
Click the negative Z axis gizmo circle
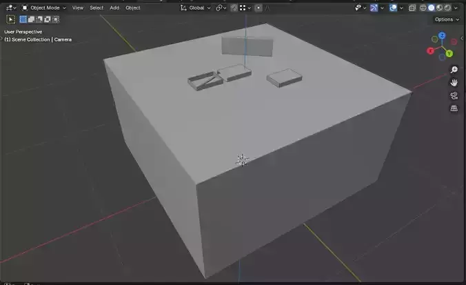pyautogui.click(x=442, y=57)
